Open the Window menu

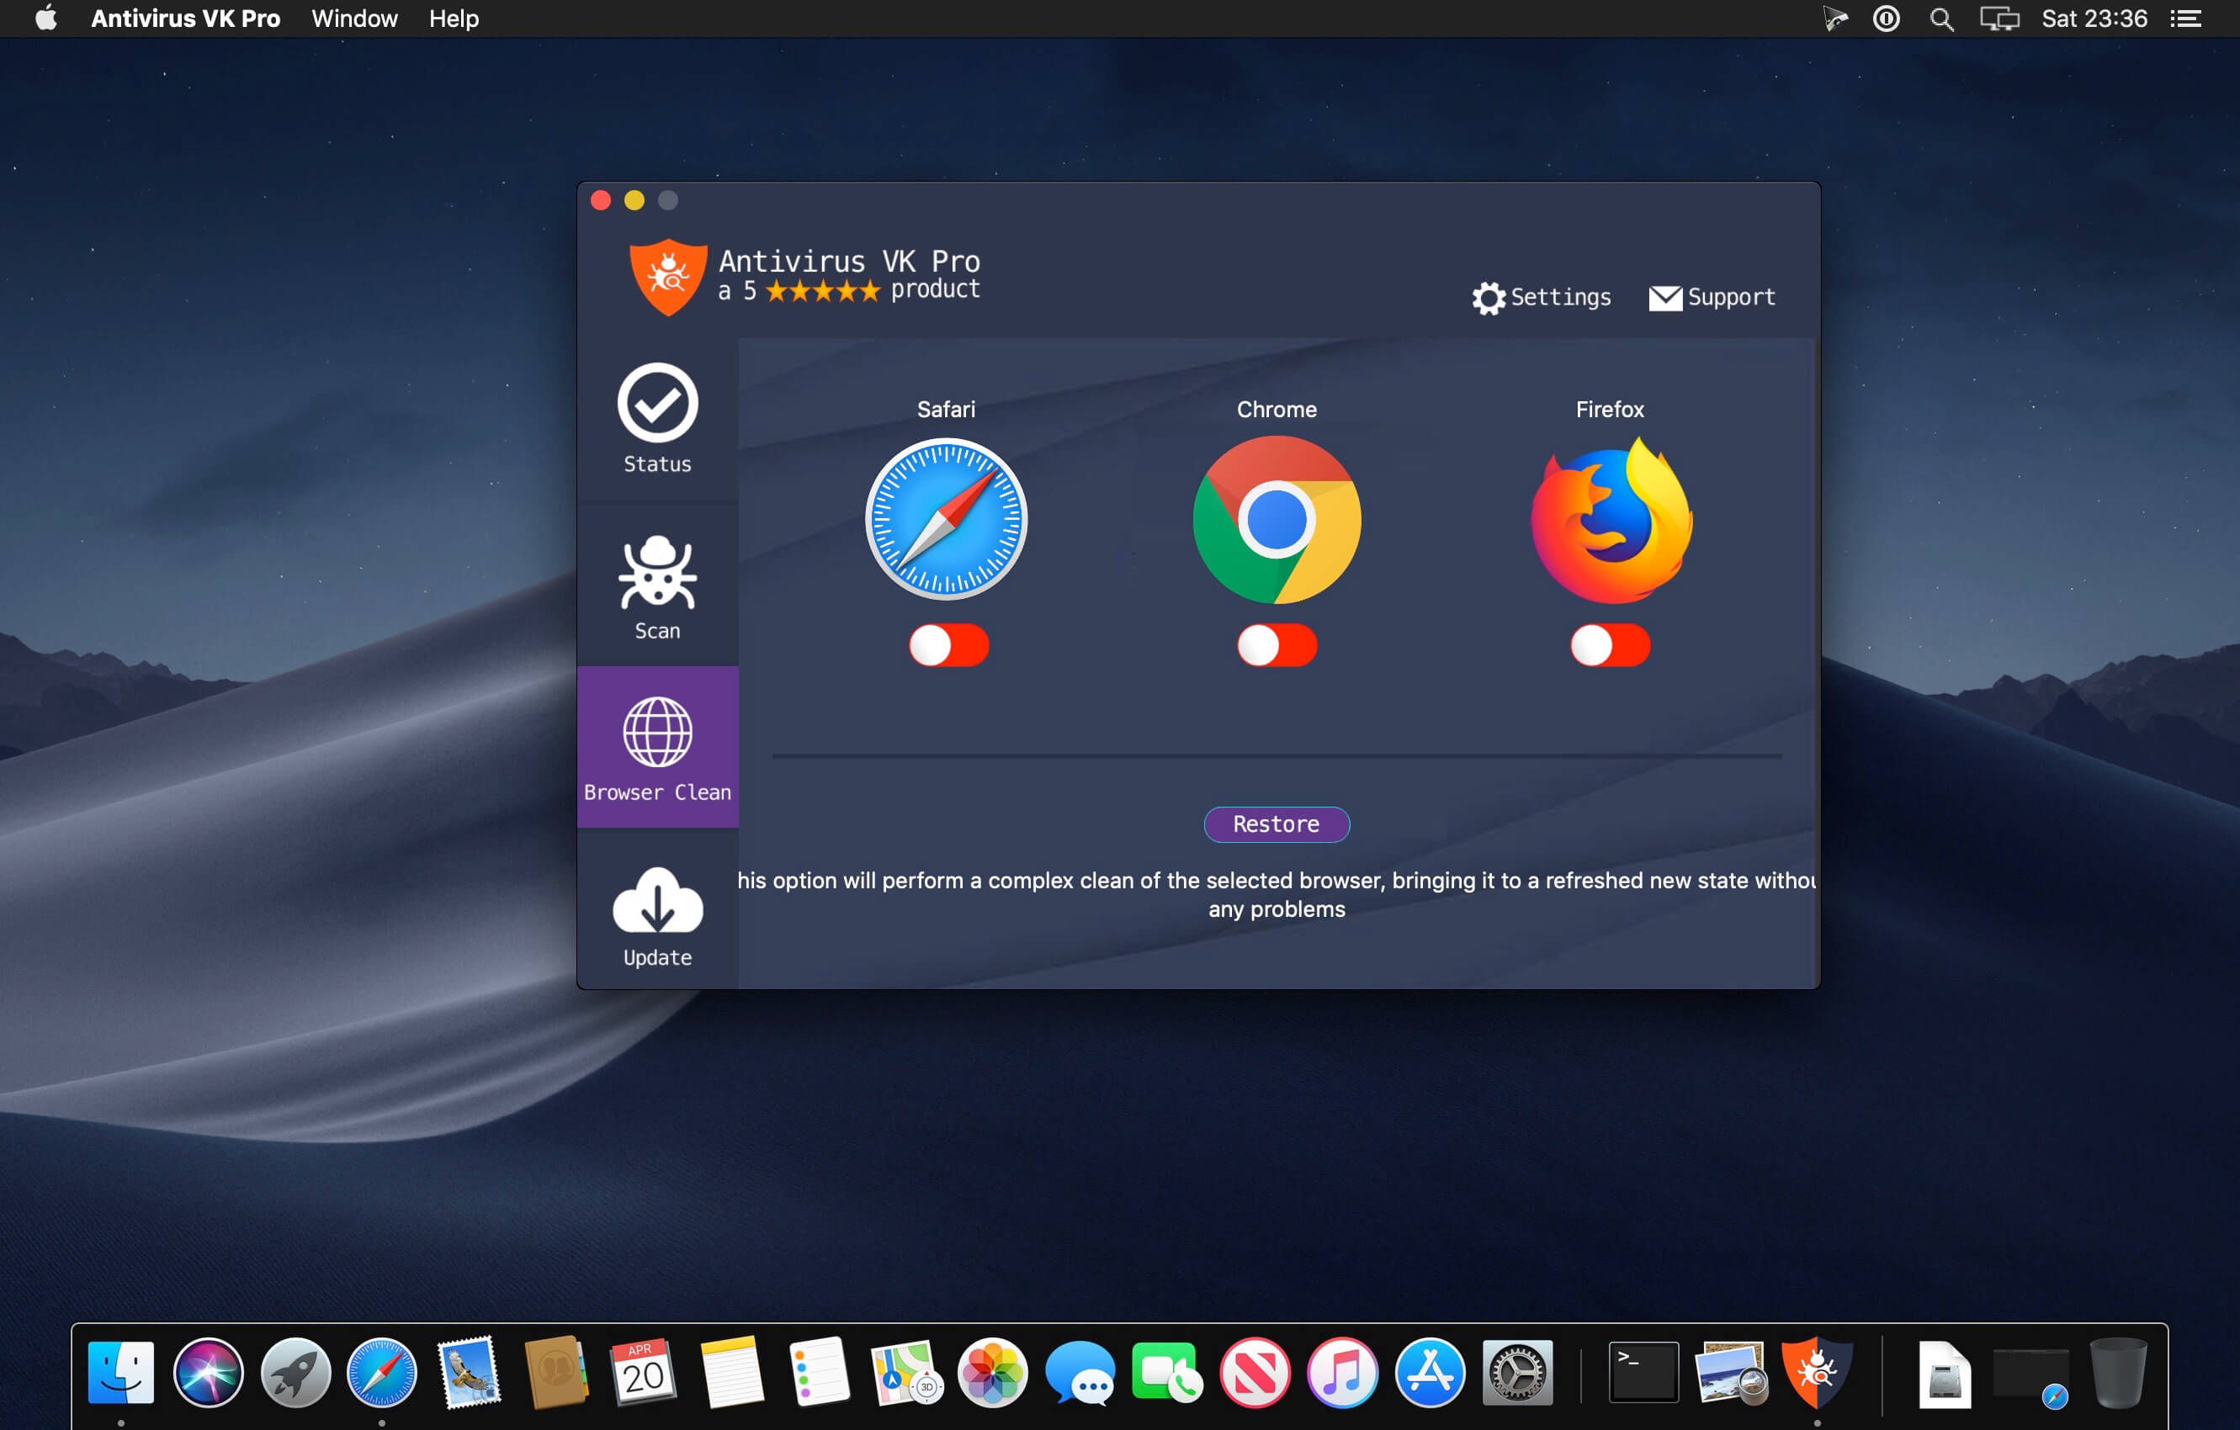[x=354, y=19]
